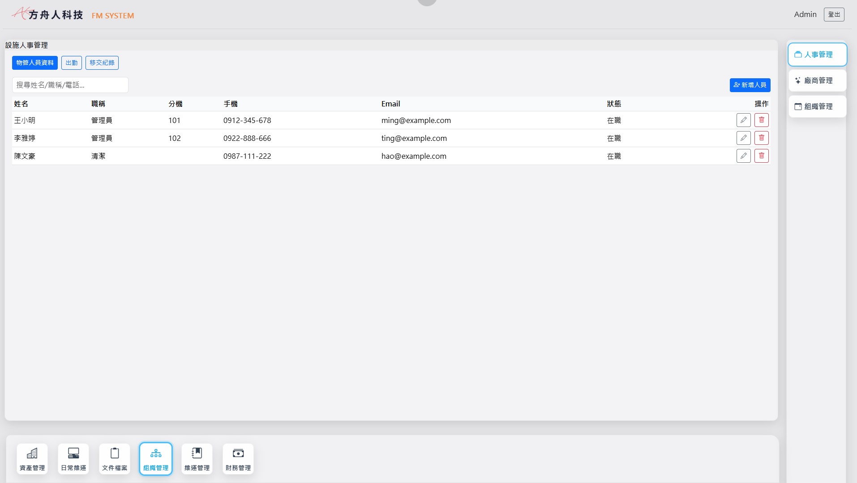Image resolution: width=857 pixels, height=483 pixels.
Task: Open 資產管理 from bottom navigation
Action: 32,459
